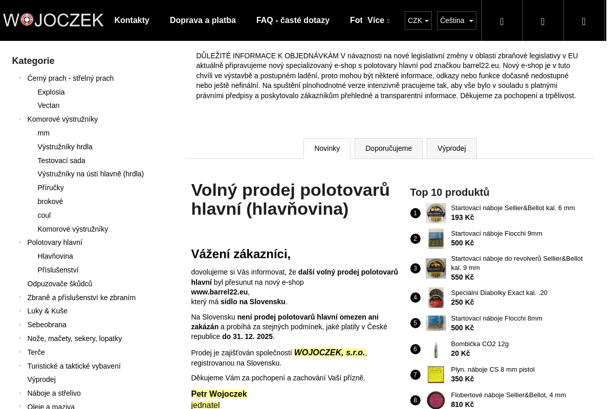The height and width of the screenshot is (409, 614).
Task: Open Flobertové náboje Sellier&Bellot, 4 mm link
Action: pos(508,395)
